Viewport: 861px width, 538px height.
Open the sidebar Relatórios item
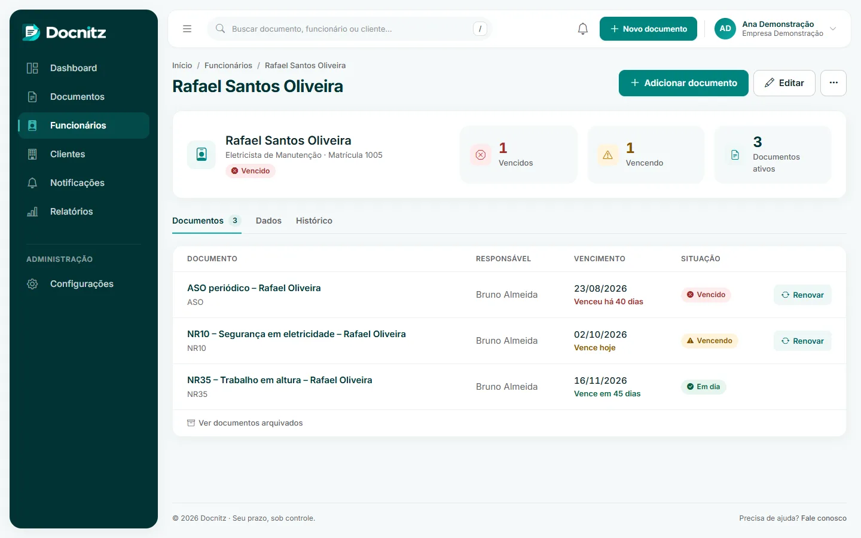click(84, 212)
